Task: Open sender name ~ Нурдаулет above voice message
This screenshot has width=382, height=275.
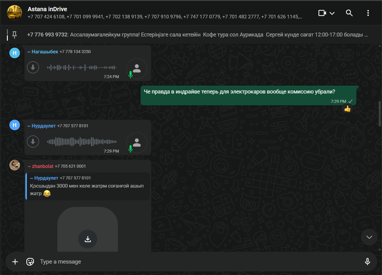Action: (x=42, y=126)
